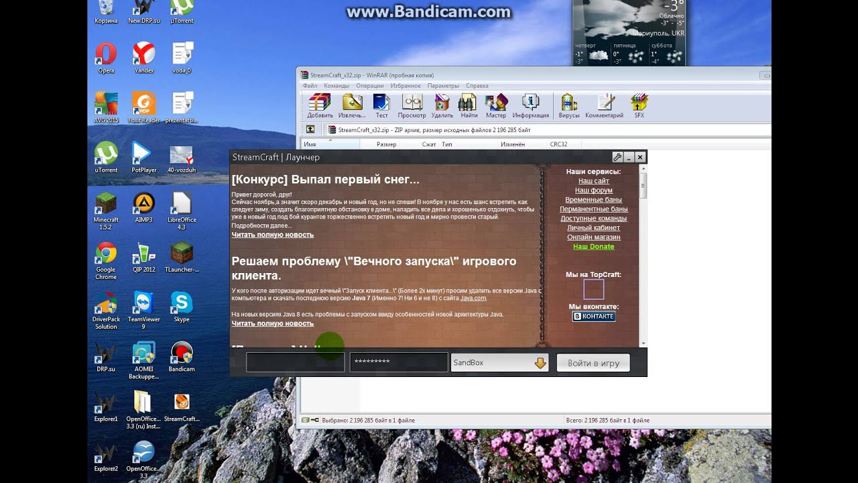Click the Войти в игру button
The image size is (858, 483).
[593, 363]
